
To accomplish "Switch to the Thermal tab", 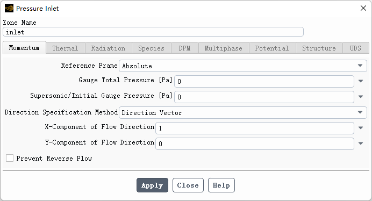I will click(x=65, y=48).
